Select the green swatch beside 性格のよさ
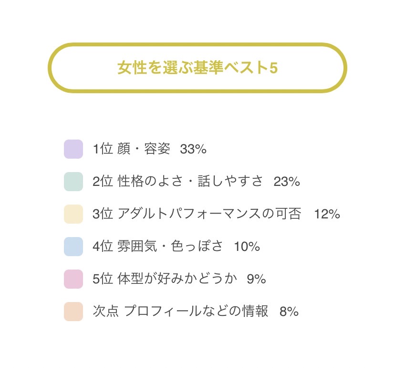 pos(73,182)
